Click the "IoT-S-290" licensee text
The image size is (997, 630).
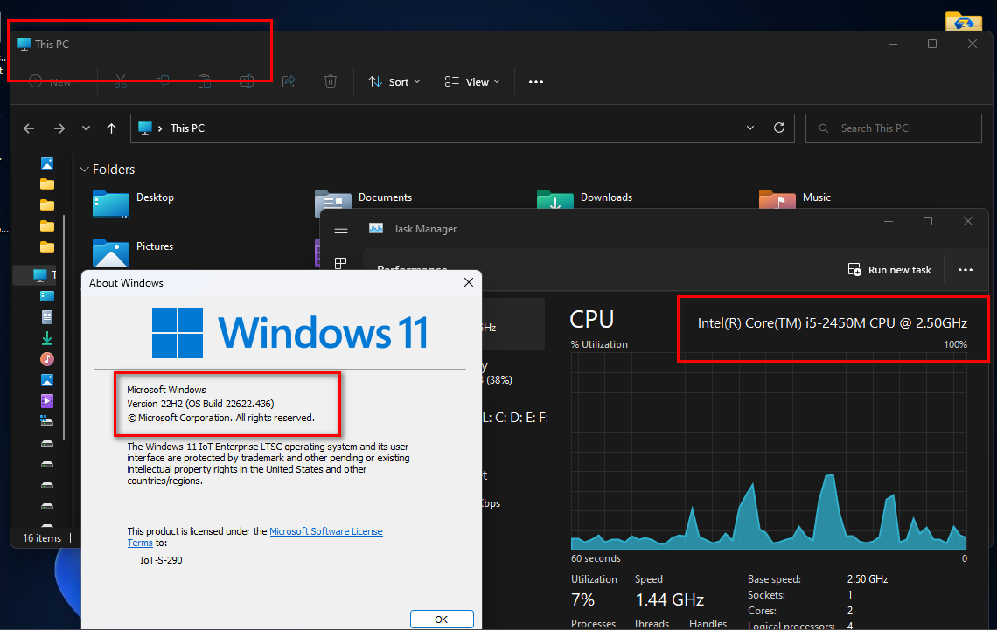pyautogui.click(x=161, y=560)
